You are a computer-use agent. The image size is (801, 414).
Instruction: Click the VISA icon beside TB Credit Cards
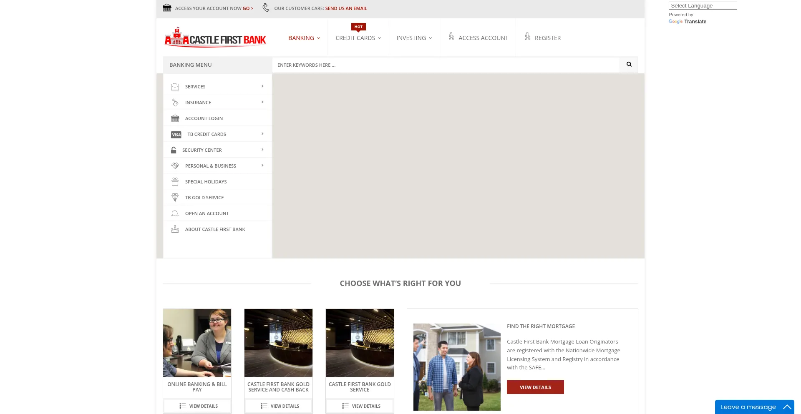pos(176,134)
